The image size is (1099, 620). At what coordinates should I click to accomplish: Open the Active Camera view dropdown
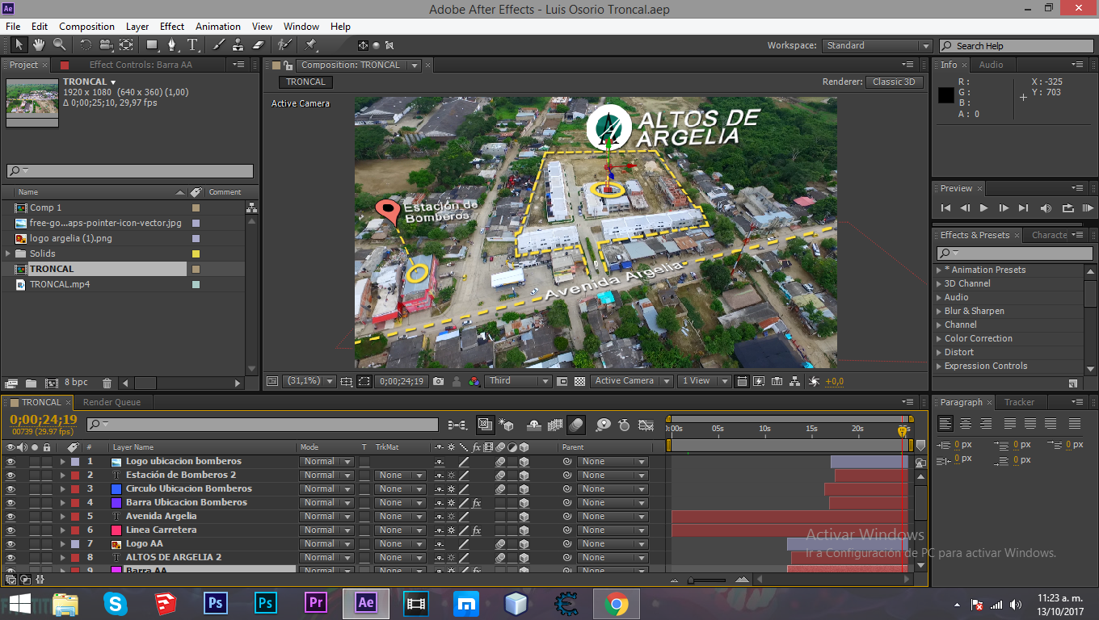pyautogui.click(x=632, y=381)
